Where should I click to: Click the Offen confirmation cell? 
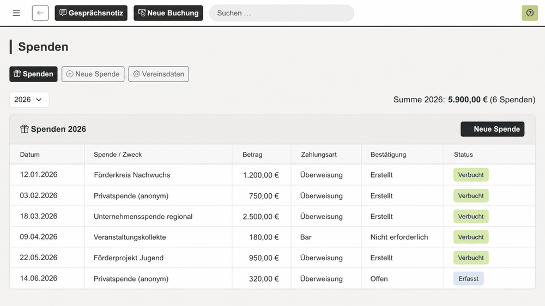[x=379, y=279]
